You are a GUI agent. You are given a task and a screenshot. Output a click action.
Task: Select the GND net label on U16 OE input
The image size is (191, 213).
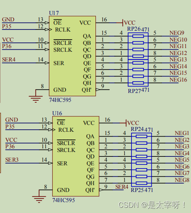12,120
